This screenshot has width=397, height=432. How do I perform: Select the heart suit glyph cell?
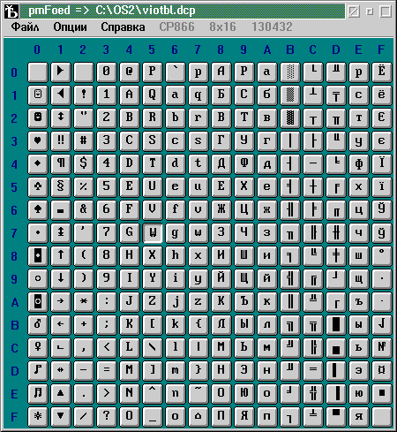pos(38,140)
